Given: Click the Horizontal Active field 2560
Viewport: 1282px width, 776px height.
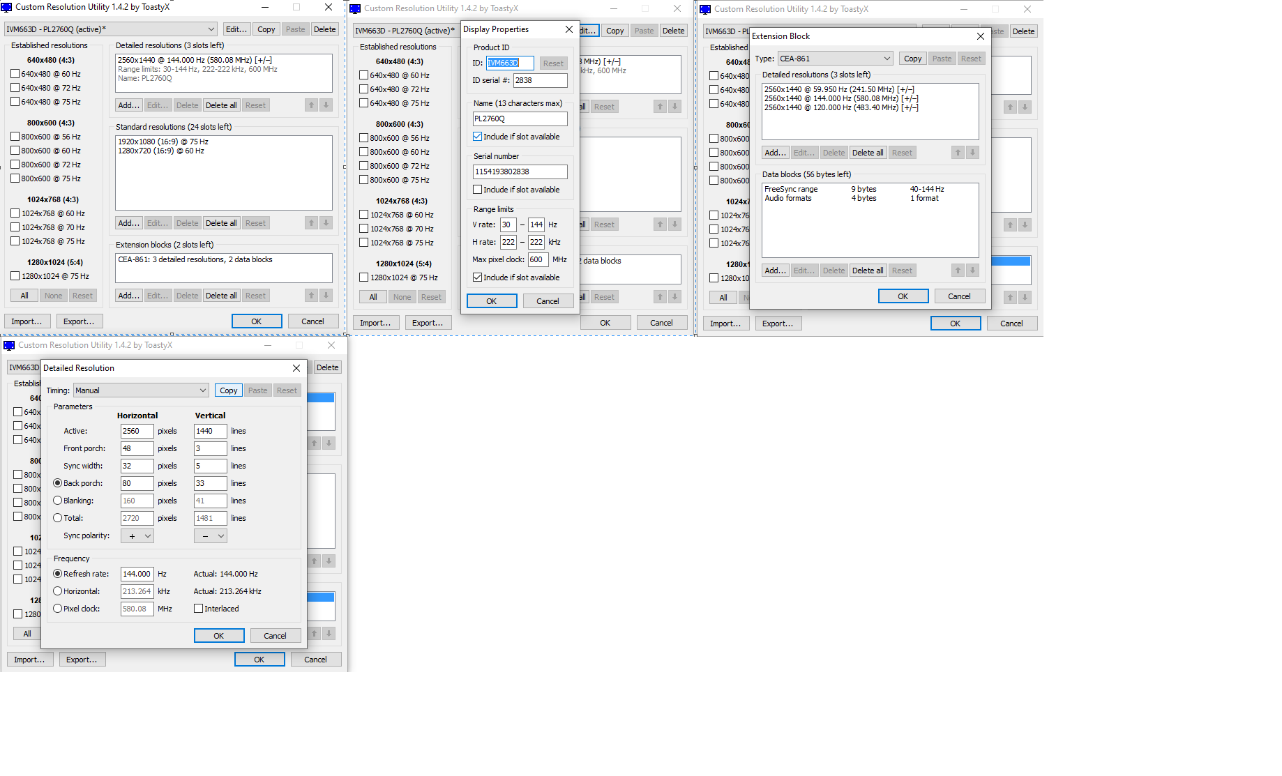Looking at the screenshot, I should (x=137, y=431).
